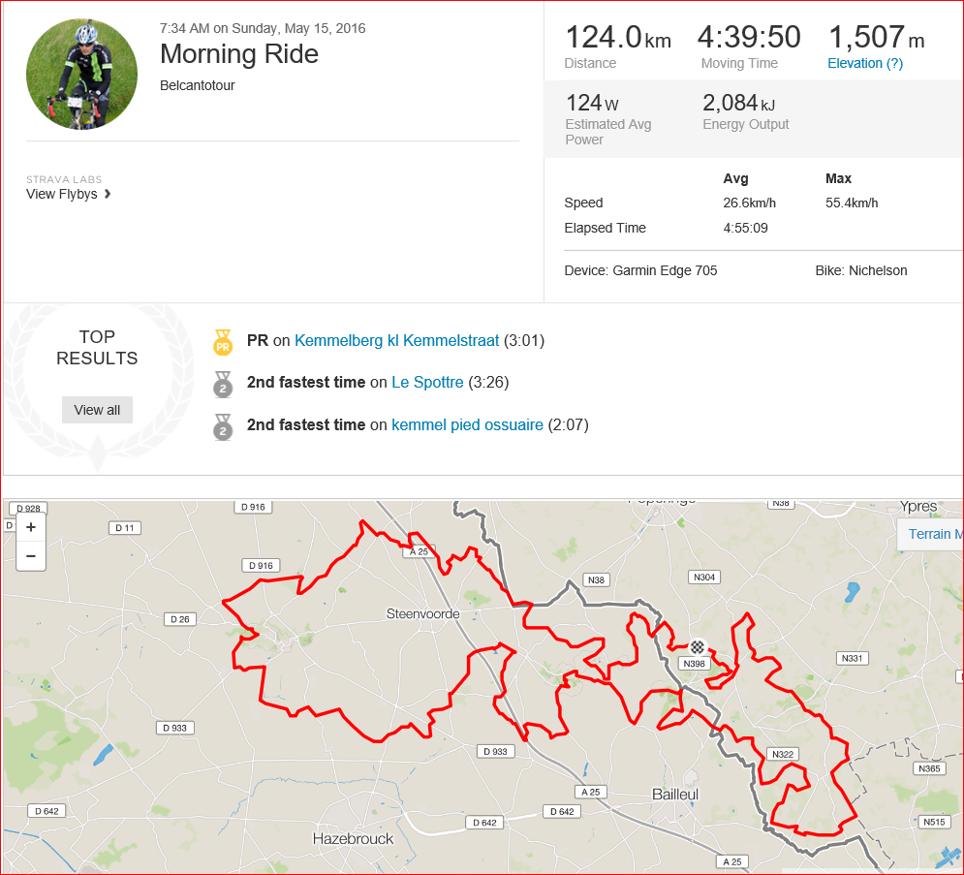Click the Bailleul town label on map
This screenshot has height=875, width=964.
(675, 795)
